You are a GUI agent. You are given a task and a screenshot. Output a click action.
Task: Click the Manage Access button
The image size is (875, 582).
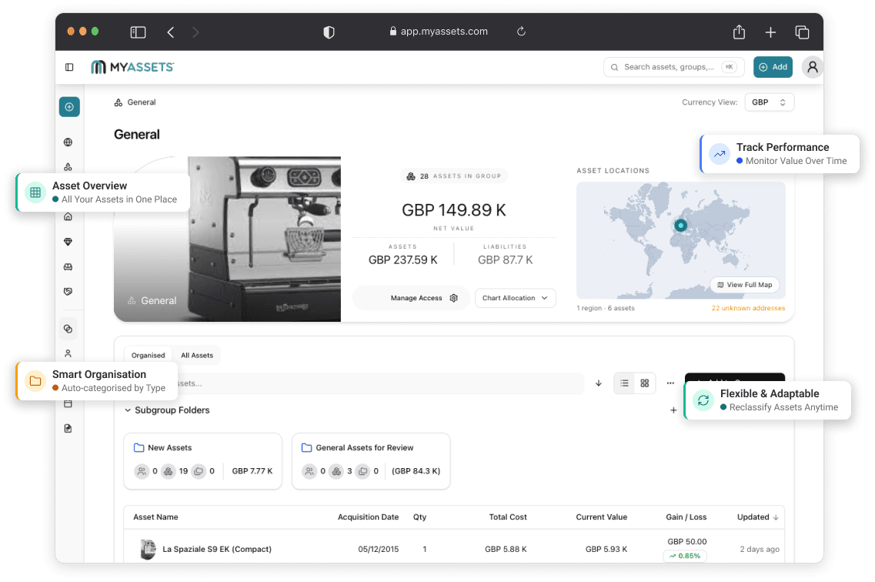pos(424,298)
